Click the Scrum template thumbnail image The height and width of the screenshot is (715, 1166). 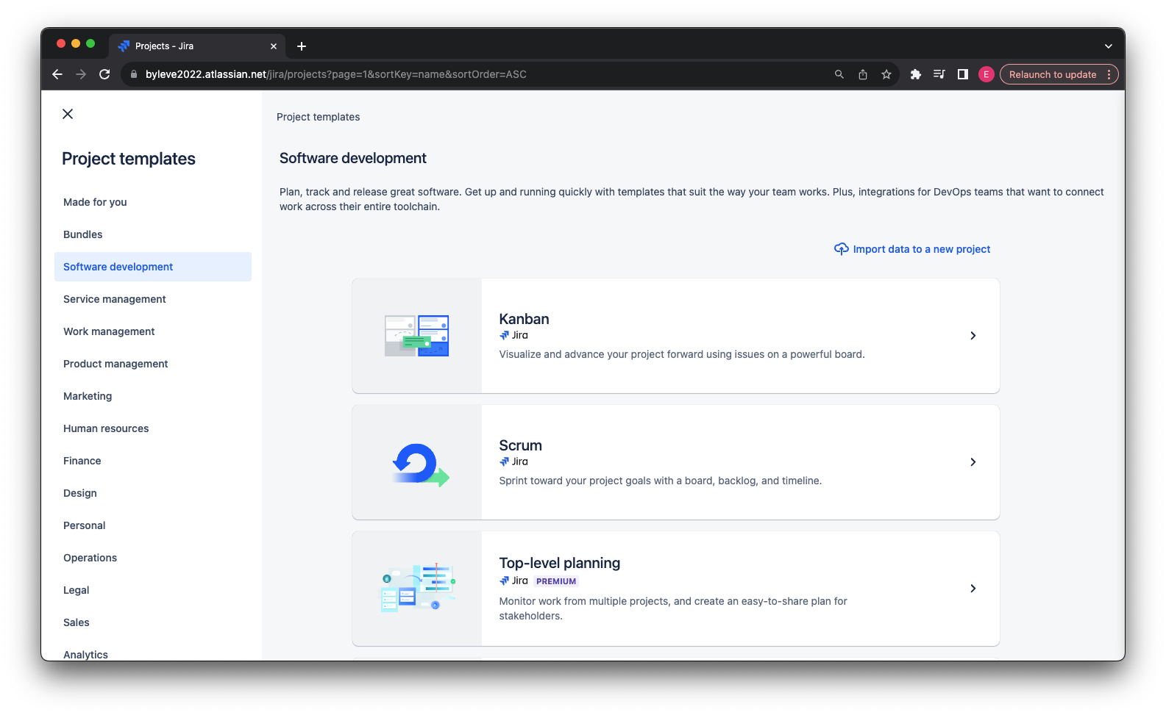click(417, 463)
